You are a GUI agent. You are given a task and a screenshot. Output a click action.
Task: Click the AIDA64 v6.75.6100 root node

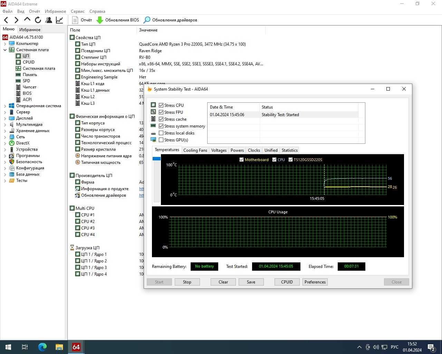(26, 37)
